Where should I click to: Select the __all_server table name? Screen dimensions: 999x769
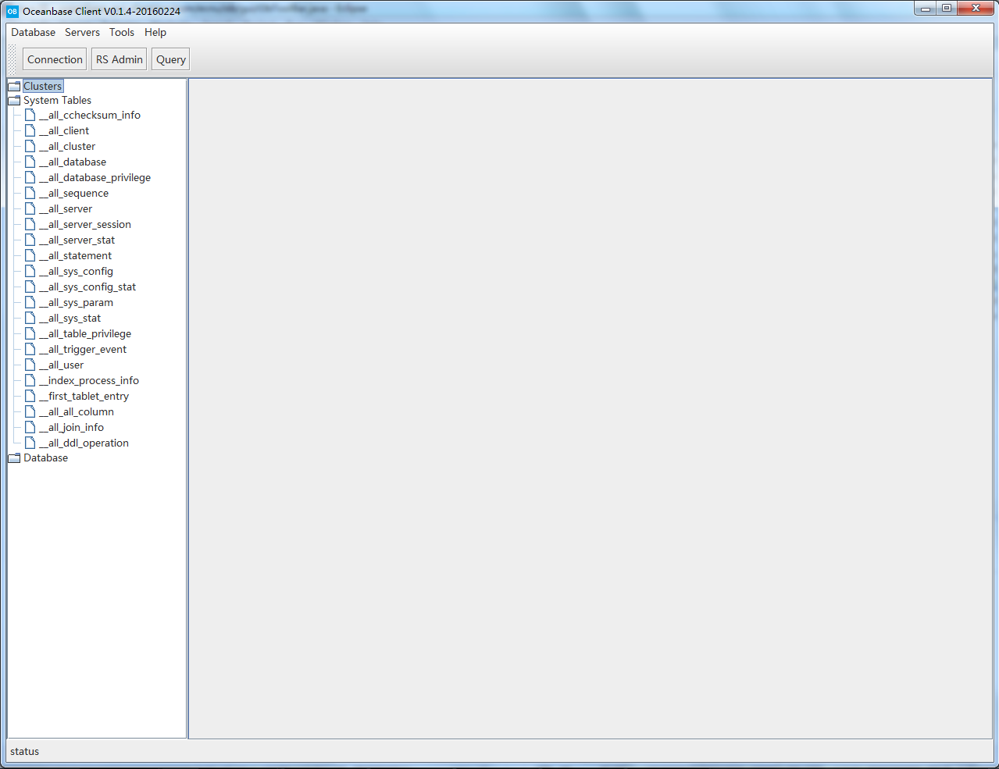tap(66, 208)
